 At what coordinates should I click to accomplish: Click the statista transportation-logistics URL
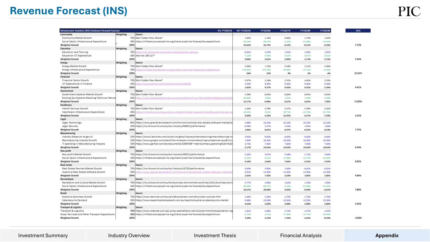pyautogui.click(x=184, y=211)
